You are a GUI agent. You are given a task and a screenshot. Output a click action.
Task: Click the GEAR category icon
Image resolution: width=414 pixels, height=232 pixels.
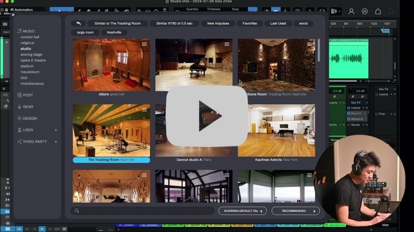[20, 107]
